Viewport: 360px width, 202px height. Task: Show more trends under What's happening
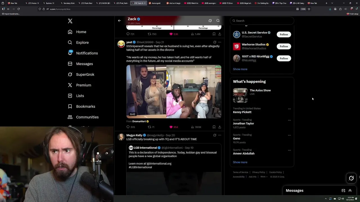coord(240,162)
